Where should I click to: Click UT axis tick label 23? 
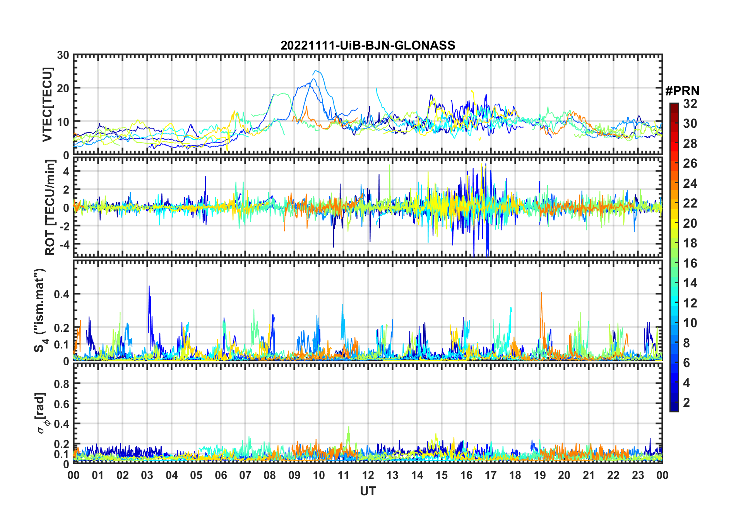638,476
